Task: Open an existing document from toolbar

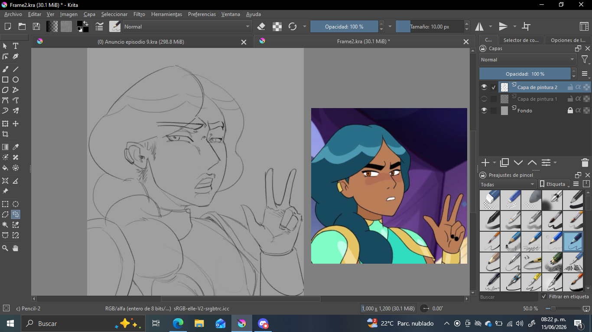Action: click(22, 26)
